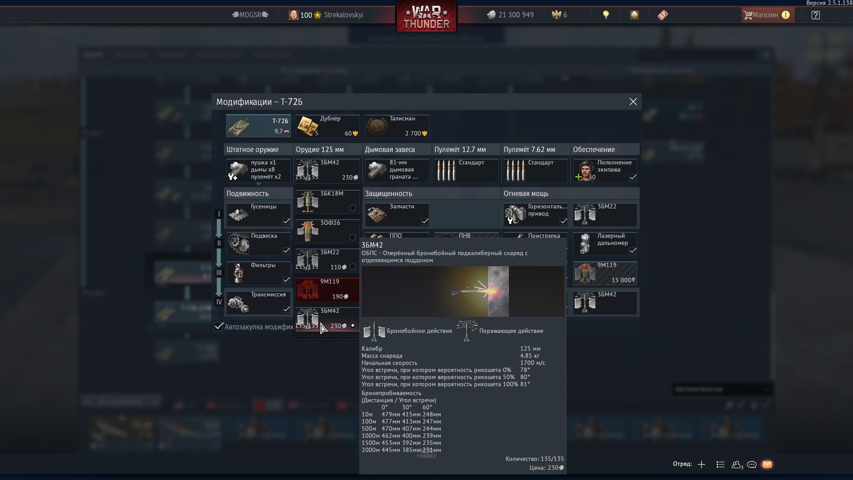Image resolution: width=853 pixels, height=480 pixels.
Task: Open the 81-мм дымовая граната slot
Action: [397, 170]
